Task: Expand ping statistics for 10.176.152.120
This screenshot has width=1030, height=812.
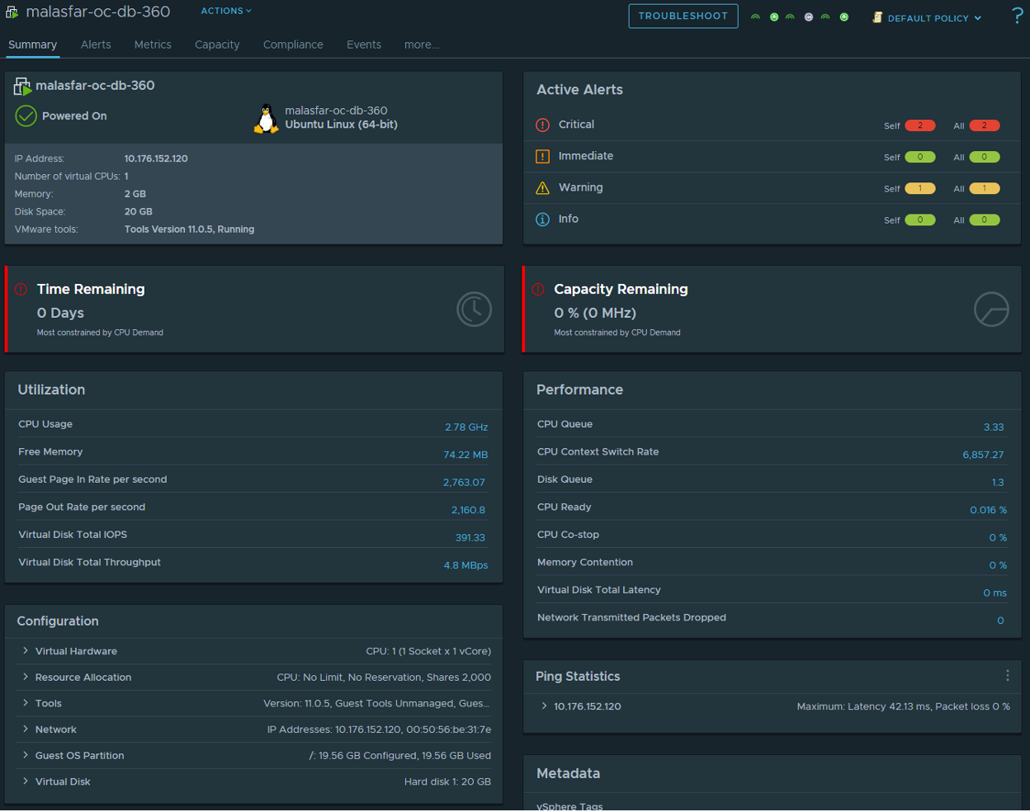Action: click(x=543, y=706)
